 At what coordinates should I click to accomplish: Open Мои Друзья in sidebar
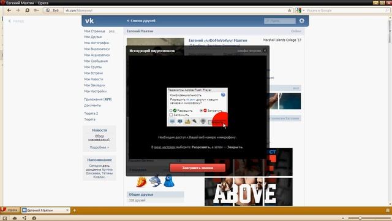92,37
